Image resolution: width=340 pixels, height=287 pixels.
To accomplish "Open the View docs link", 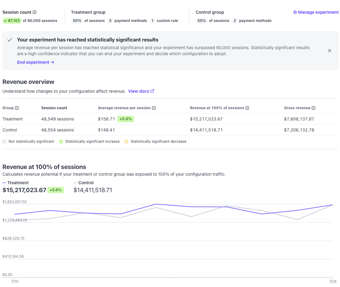I will pyautogui.click(x=139, y=91).
